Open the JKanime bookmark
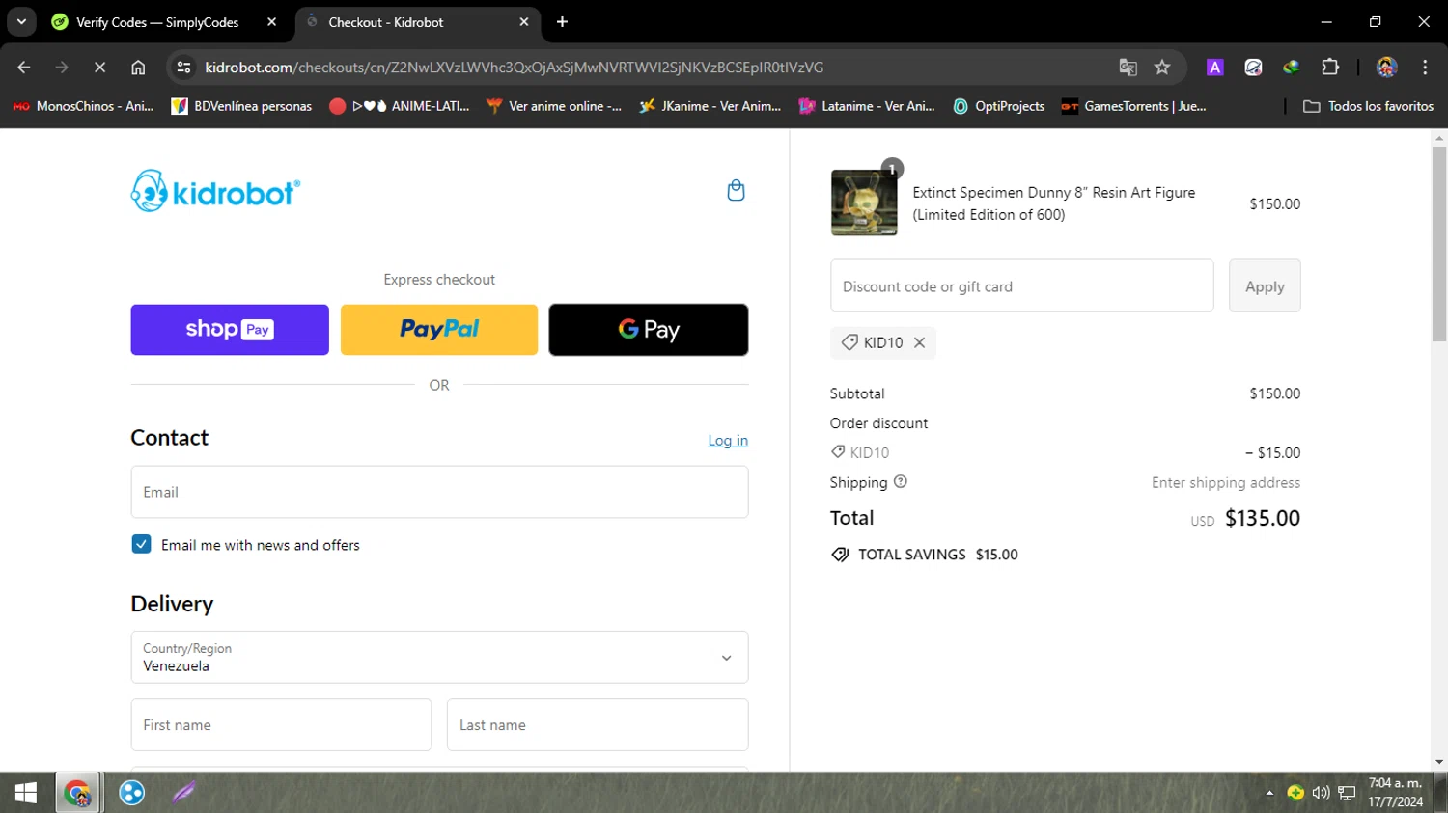Viewport: 1448px width, 813px height. click(710, 106)
